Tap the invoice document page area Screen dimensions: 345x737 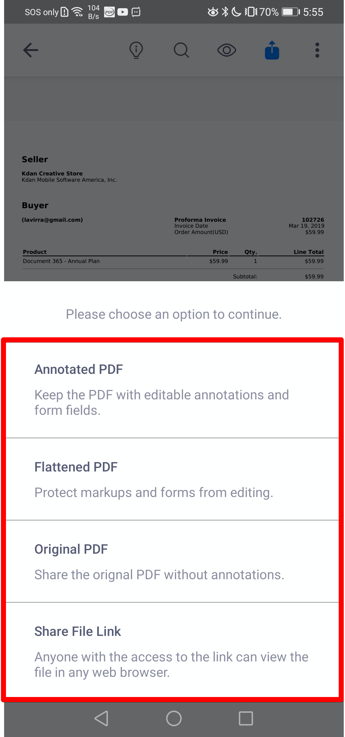(174, 201)
